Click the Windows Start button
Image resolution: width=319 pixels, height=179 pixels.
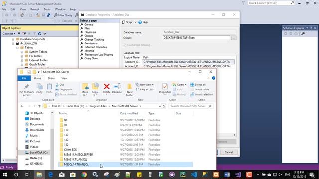pos(5,175)
